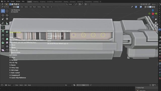Select the Knife tool
This screenshot has height=91, width=161.
point(3,39)
